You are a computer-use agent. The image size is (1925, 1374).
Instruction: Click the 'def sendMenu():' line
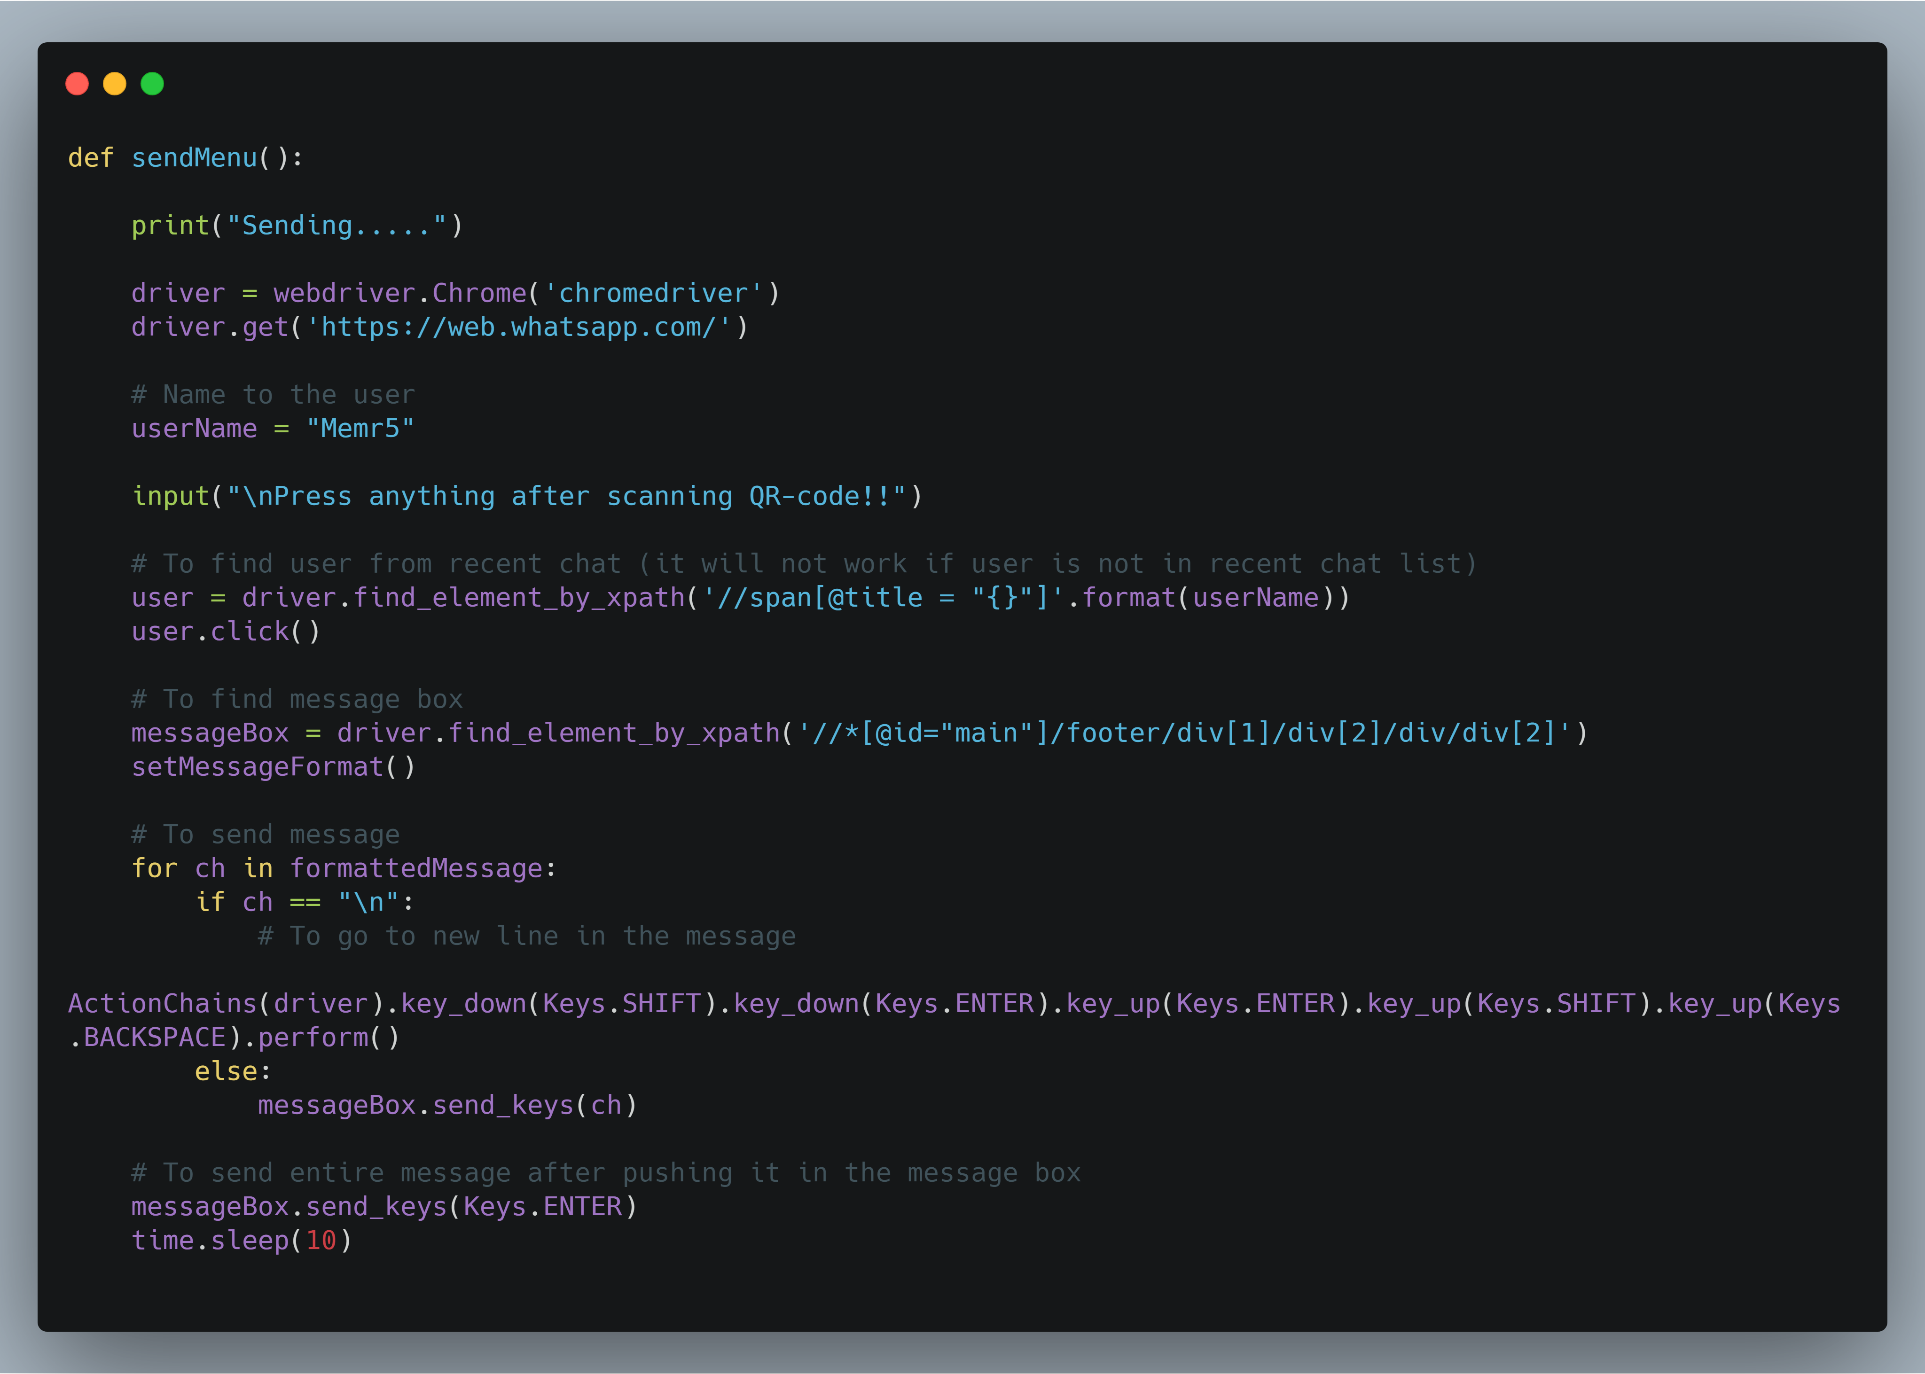pyautogui.click(x=185, y=158)
